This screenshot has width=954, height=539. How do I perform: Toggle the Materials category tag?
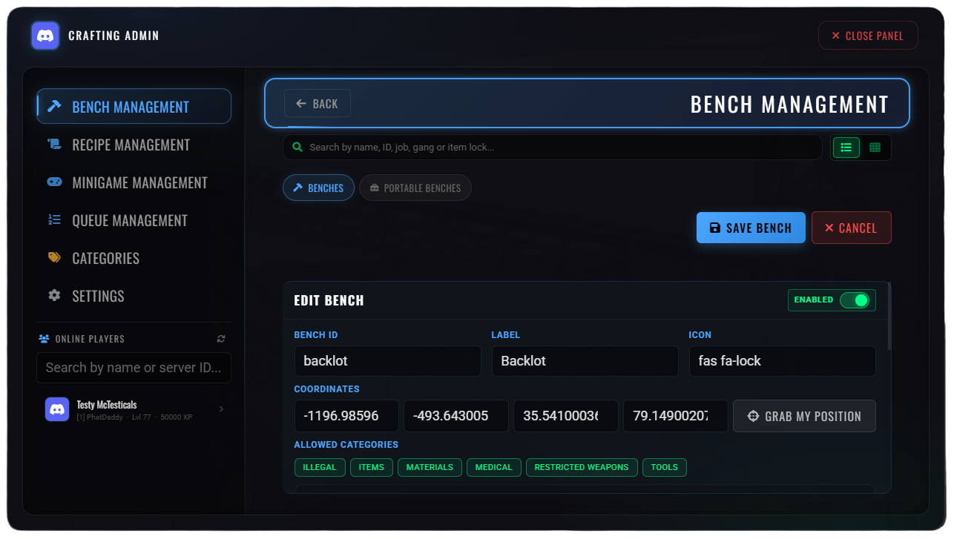pyautogui.click(x=430, y=467)
